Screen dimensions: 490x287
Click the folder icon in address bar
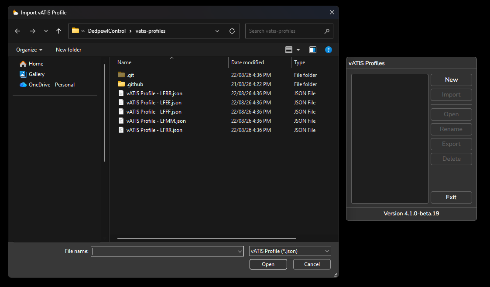75,31
